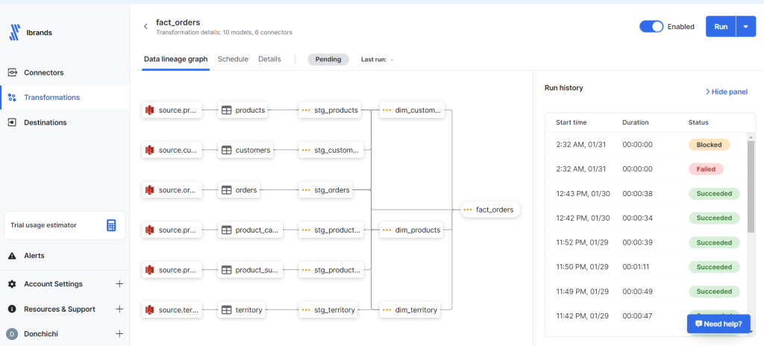This screenshot has height=346, width=764.
Task: Expand Account Settings with the plus icon
Action: coord(119,284)
